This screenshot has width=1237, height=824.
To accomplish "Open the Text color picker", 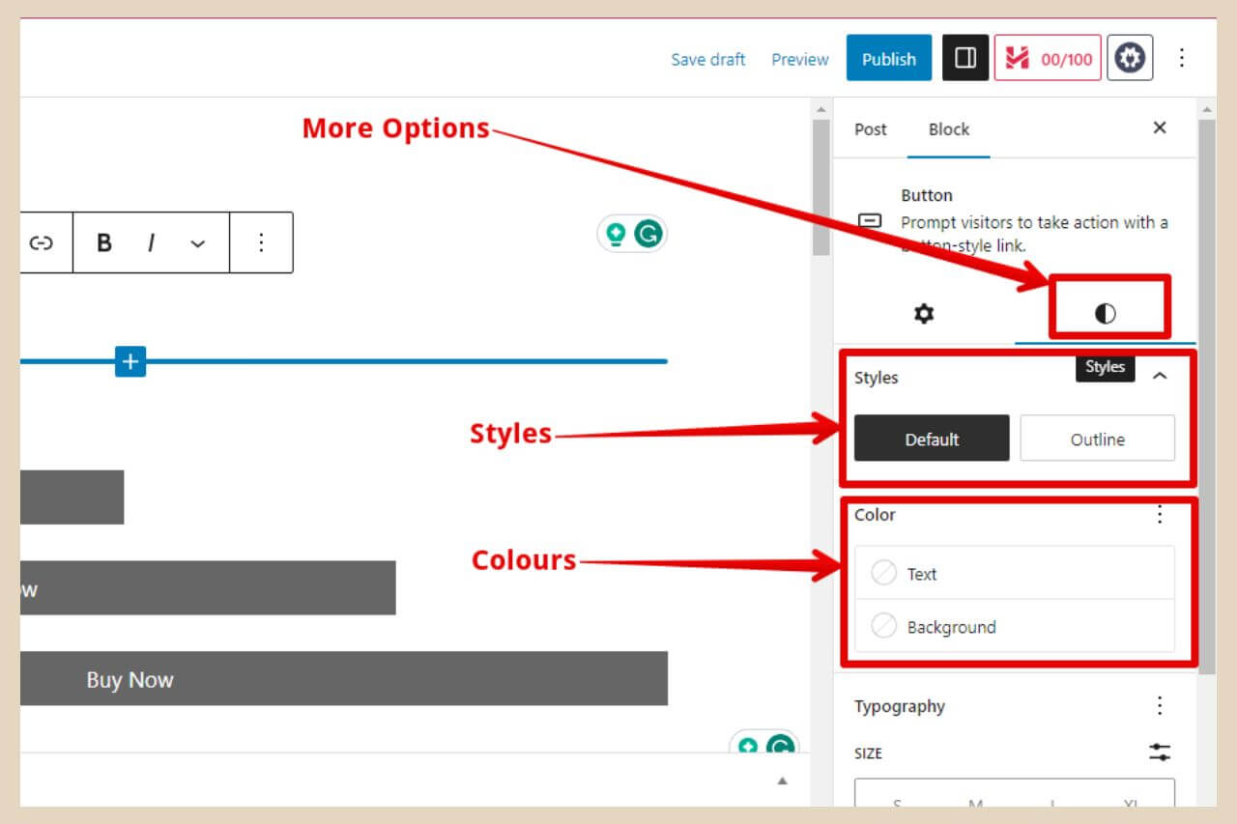I will (x=1015, y=574).
